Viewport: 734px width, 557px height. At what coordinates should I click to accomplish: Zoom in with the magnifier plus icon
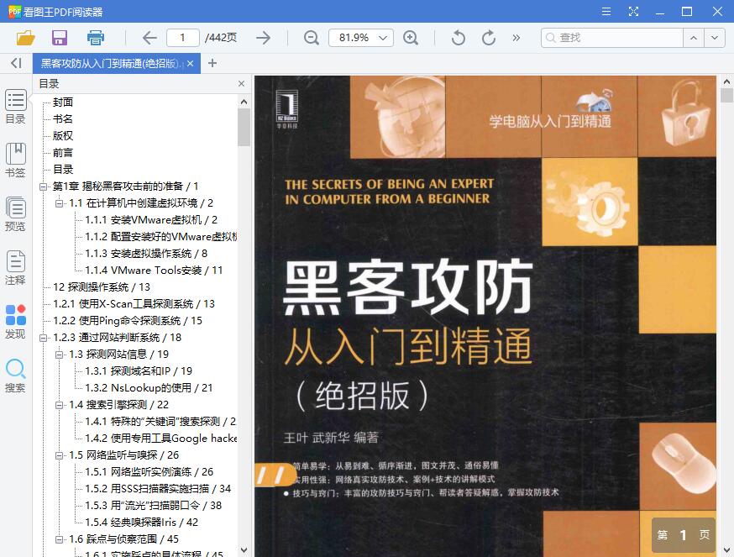coord(413,38)
